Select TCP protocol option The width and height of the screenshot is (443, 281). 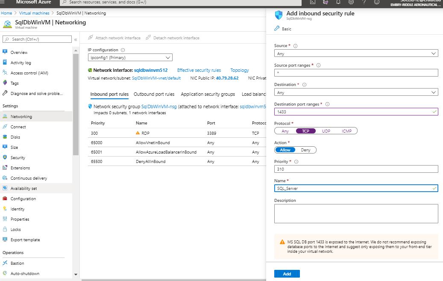point(306,131)
